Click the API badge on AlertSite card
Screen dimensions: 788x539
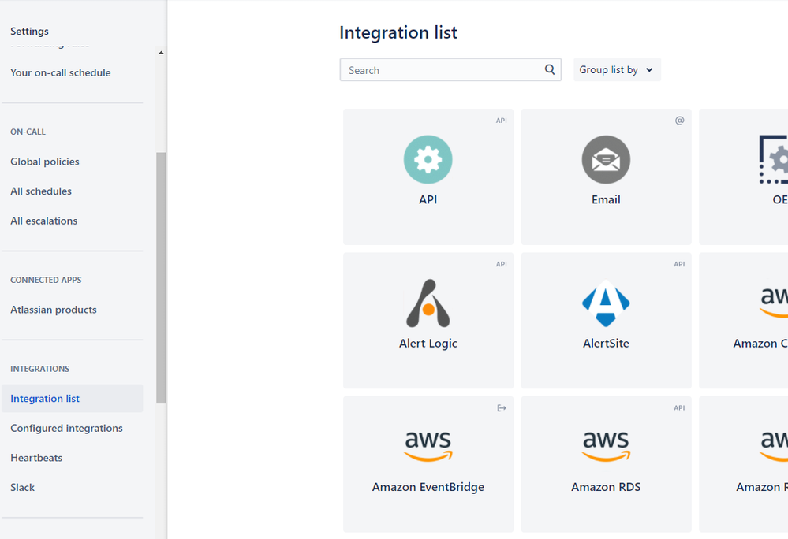click(679, 264)
